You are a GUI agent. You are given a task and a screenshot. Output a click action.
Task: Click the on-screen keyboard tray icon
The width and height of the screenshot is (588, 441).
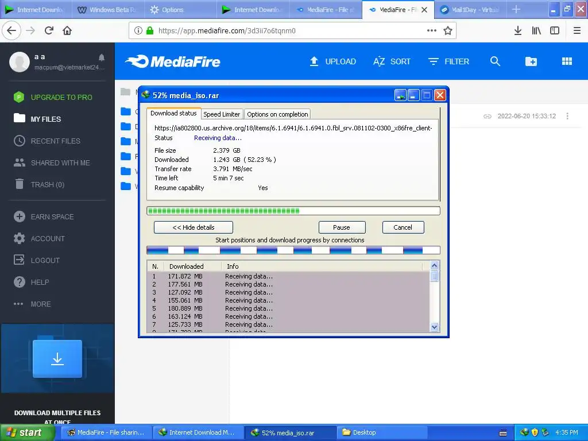[x=503, y=433]
